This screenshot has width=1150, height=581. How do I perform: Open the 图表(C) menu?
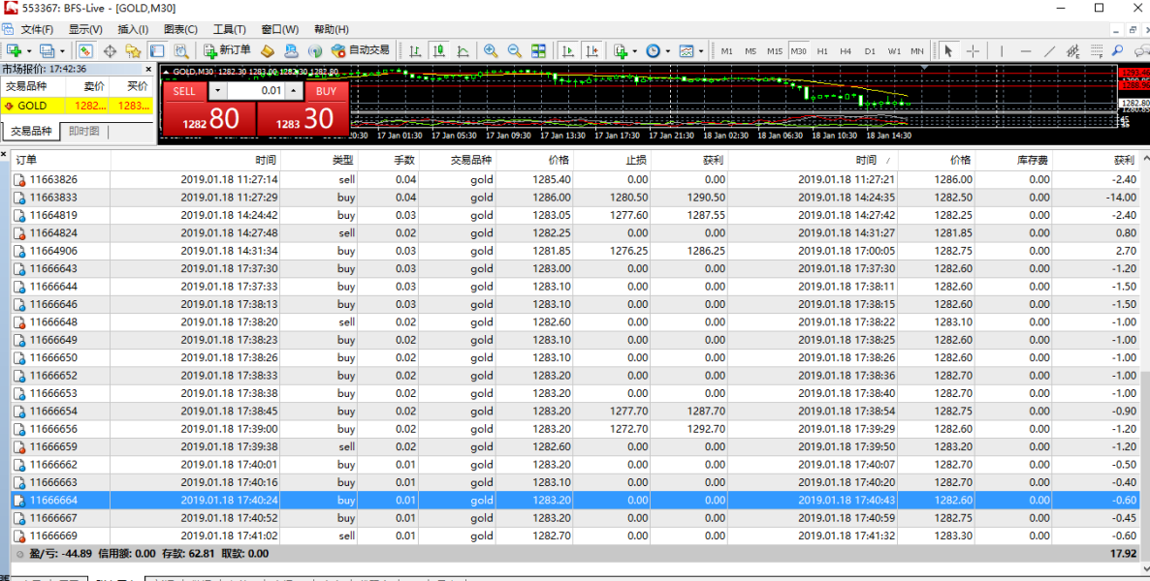point(180,29)
